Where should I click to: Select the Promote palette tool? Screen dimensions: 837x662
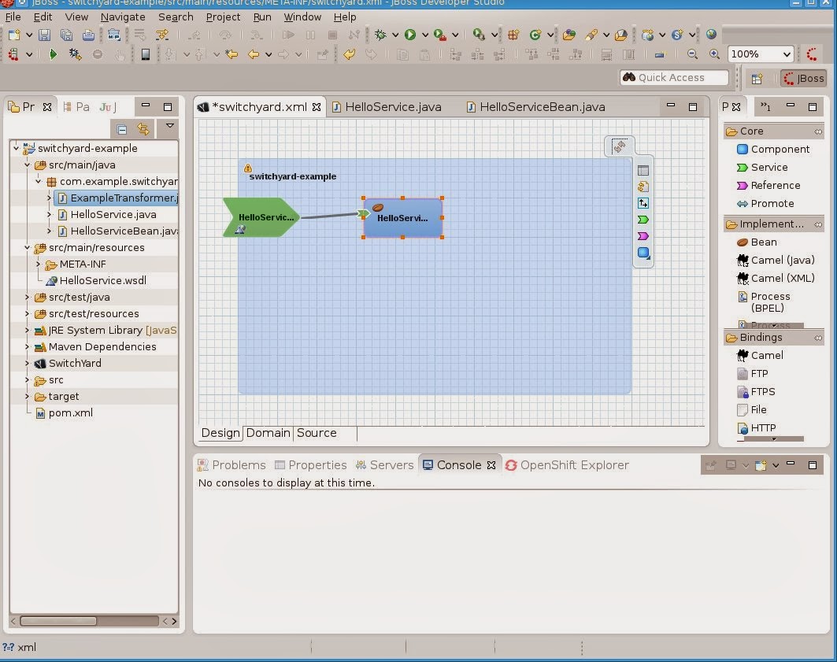[x=765, y=204]
